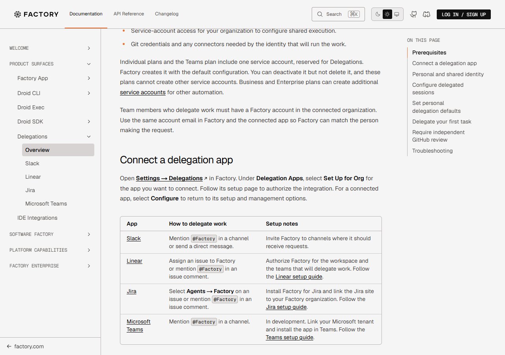Open the Factory logo home link

coord(36,14)
